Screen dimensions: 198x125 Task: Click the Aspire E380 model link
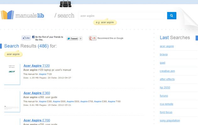tap(45, 101)
